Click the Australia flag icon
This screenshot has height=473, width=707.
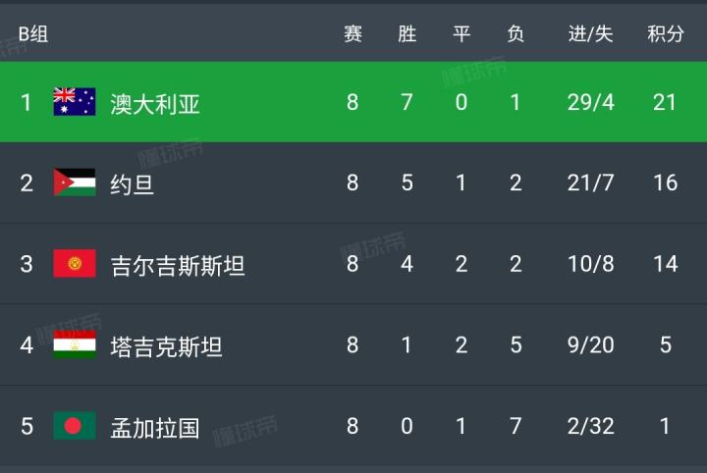pyautogui.click(x=75, y=102)
